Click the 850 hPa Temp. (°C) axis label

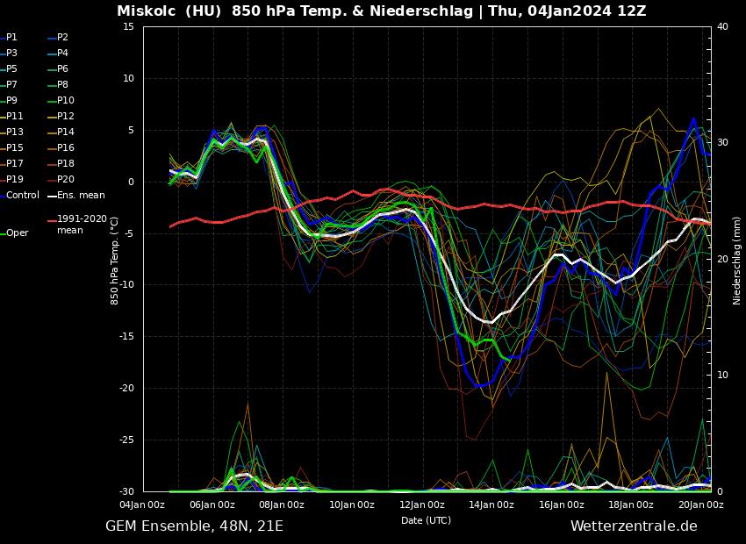click(115, 261)
